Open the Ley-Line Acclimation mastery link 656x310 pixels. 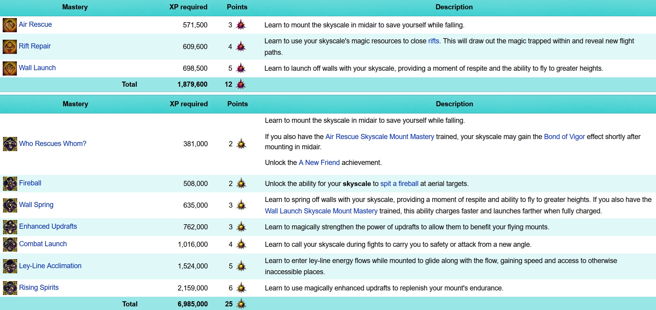tap(50, 266)
